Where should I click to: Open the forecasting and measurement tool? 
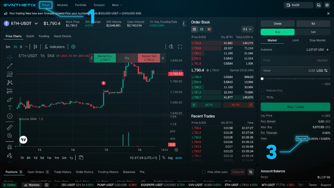pos(9,91)
